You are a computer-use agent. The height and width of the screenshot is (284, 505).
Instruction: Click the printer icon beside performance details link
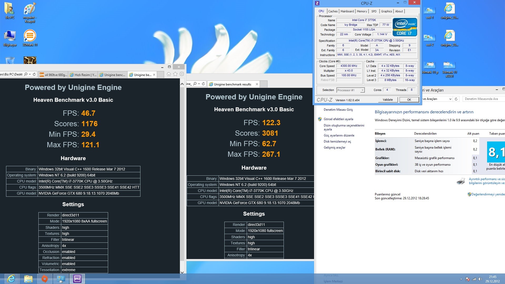[461, 181]
